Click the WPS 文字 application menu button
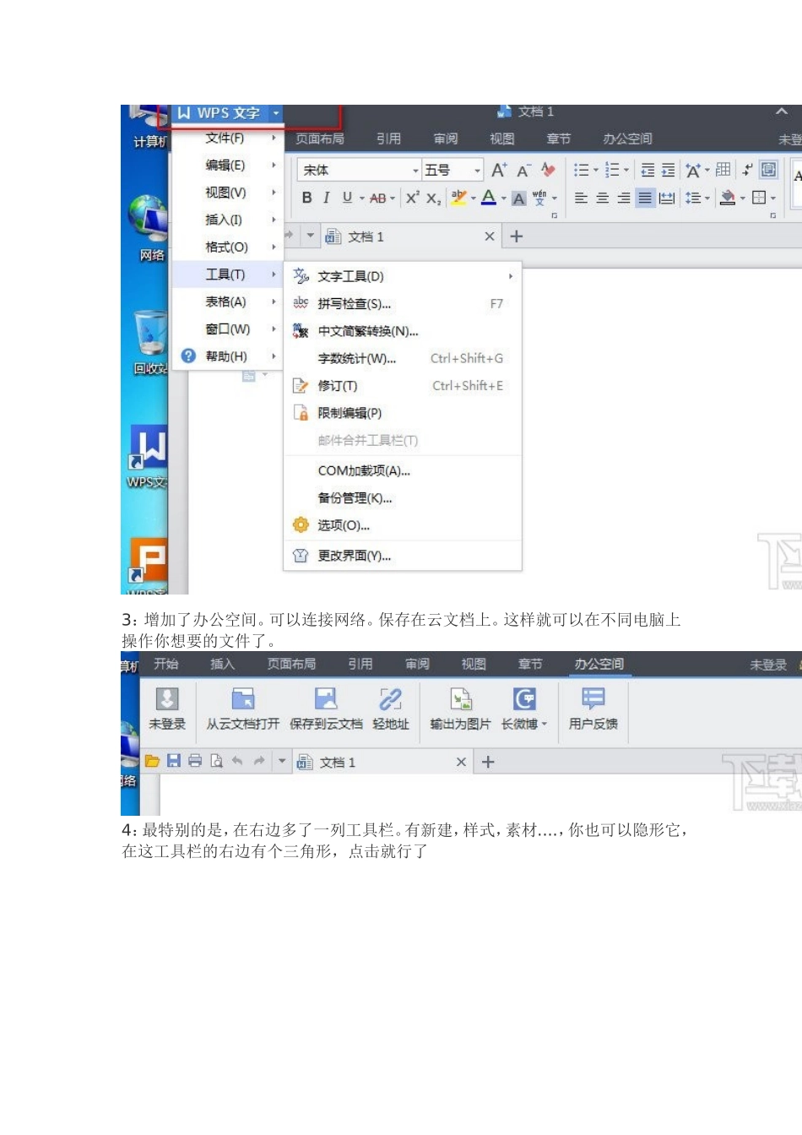The width and height of the screenshot is (802, 1135). click(x=219, y=113)
